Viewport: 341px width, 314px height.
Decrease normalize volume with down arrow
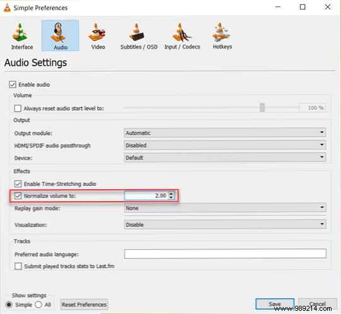(x=171, y=197)
